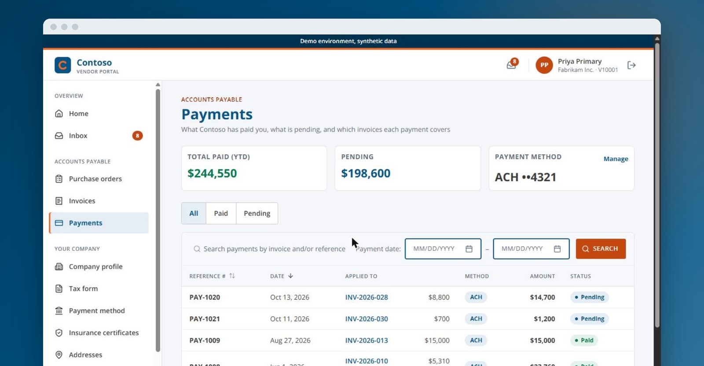Click the Addresses map pin icon

tap(59, 355)
